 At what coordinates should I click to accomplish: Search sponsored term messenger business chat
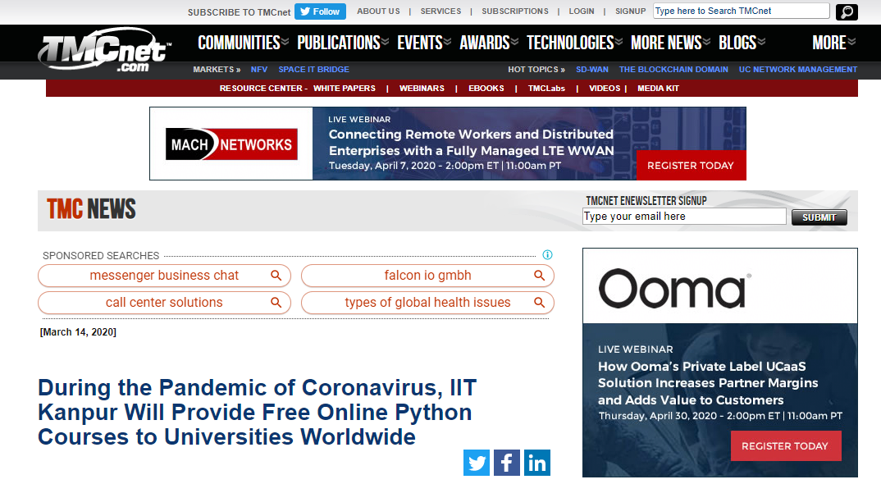164,276
